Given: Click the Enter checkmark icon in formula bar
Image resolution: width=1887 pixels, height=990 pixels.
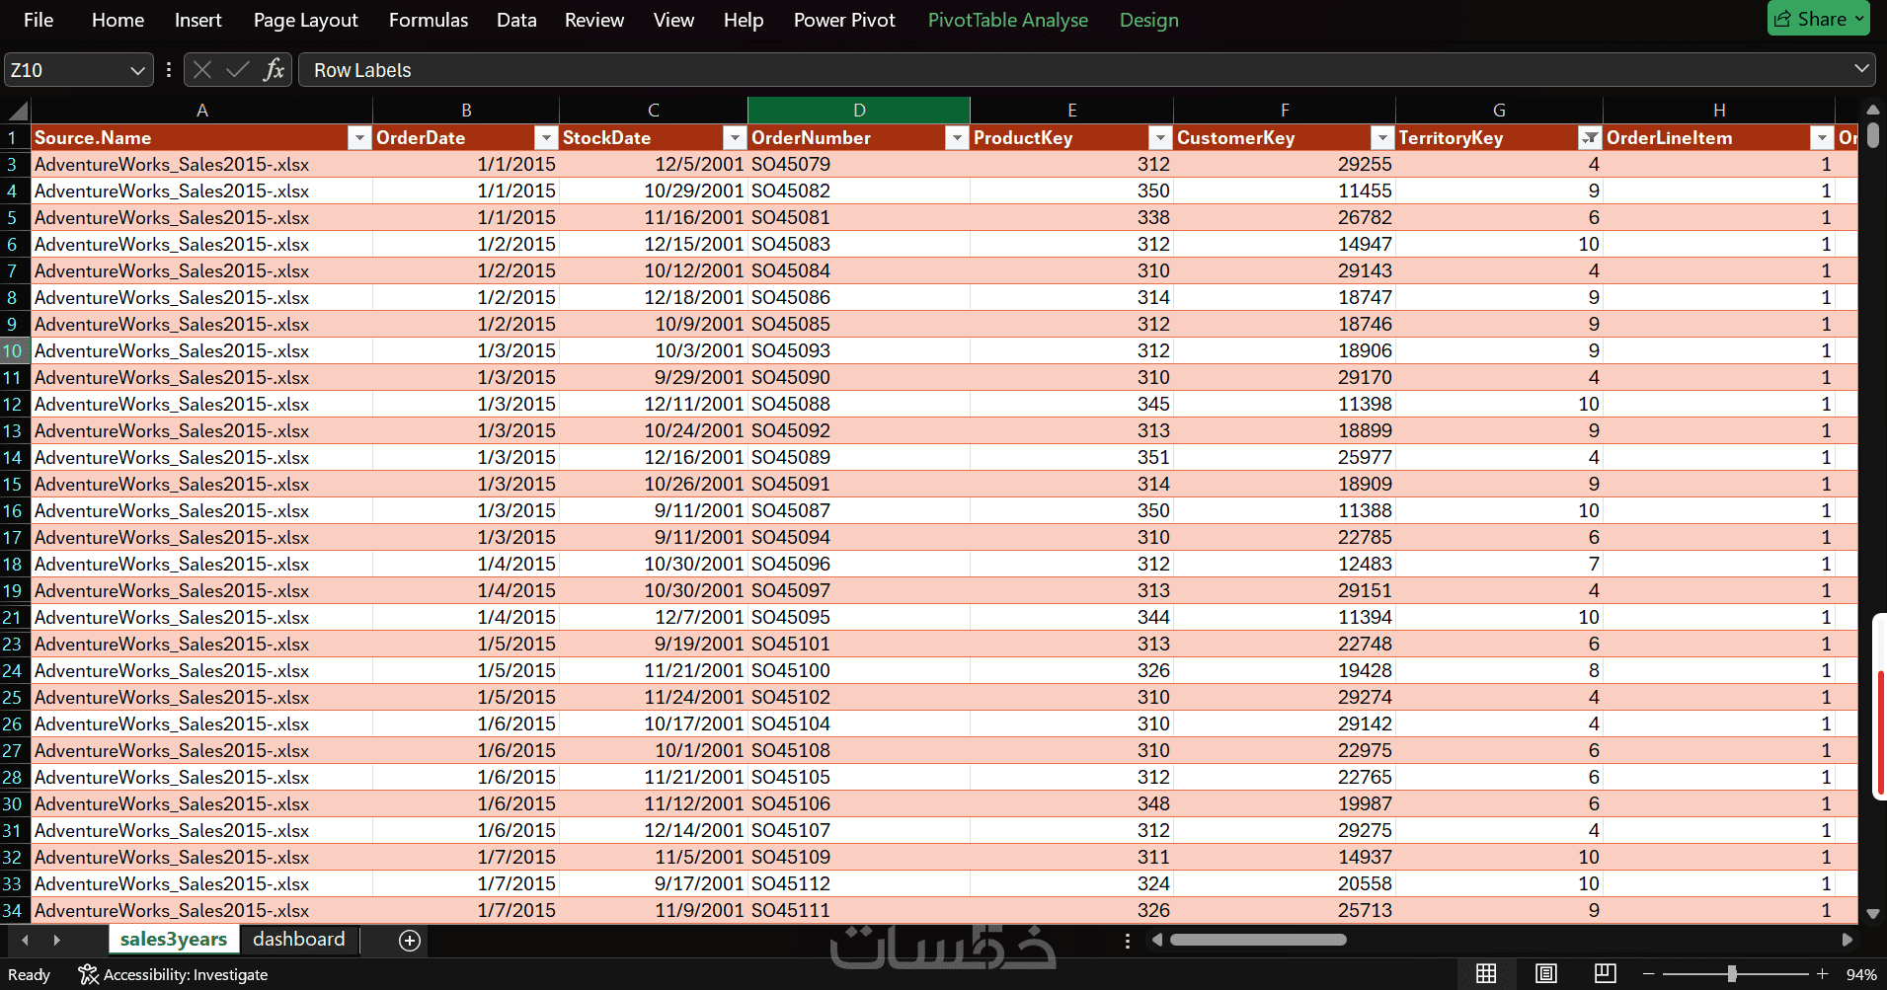Looking at the screenshot, I should coord(237,69).
